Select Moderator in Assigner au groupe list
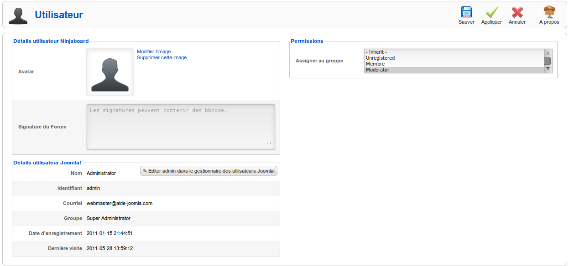The width and height of the screenshot is (569, 266). [x=377, y=70]
